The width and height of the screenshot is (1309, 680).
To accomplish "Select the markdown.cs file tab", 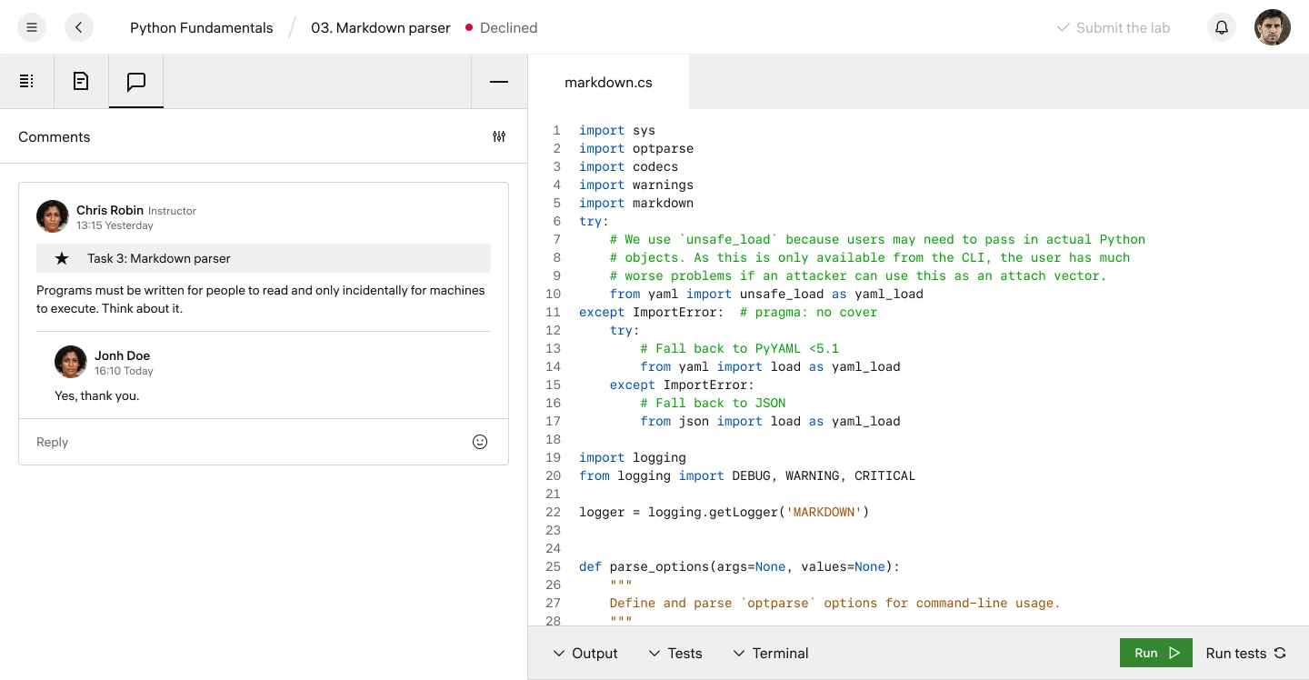I will click(x=608, y=82).
